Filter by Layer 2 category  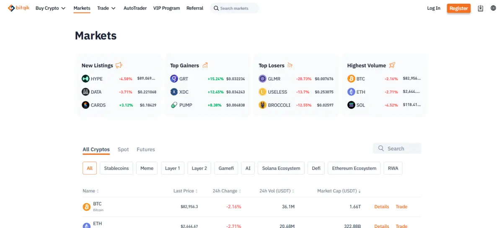click(199, 168)
